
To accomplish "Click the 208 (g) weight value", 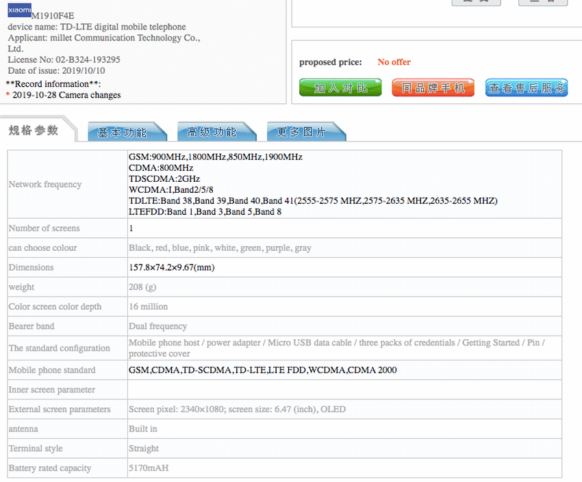I will tap(142, 287).
